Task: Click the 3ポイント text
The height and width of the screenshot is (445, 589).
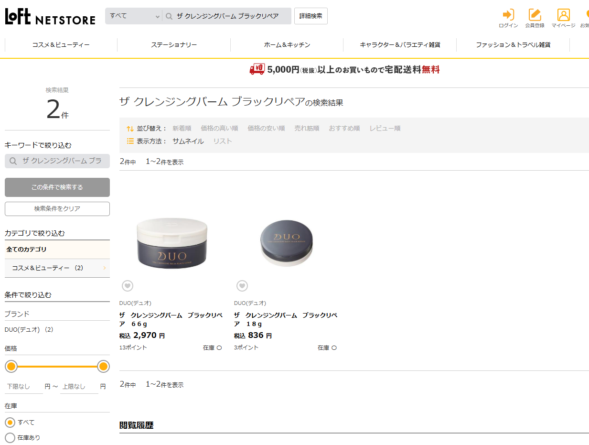Action: (x=246, y=347)
